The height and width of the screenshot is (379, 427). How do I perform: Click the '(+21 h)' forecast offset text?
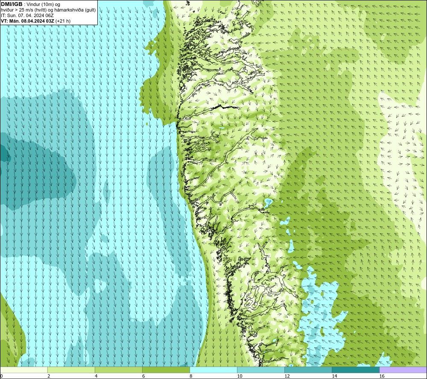[63, 21]
